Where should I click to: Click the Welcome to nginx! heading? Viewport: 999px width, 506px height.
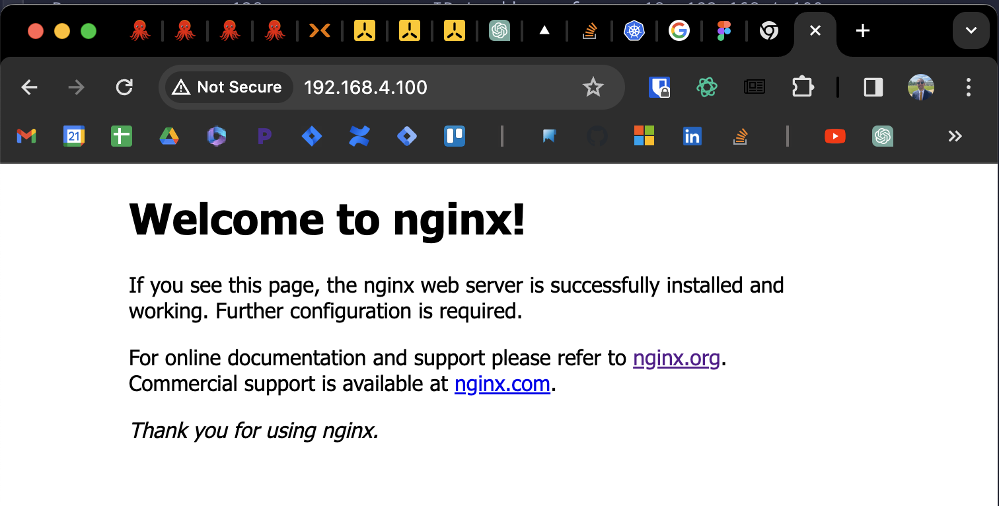click(327, 219)
